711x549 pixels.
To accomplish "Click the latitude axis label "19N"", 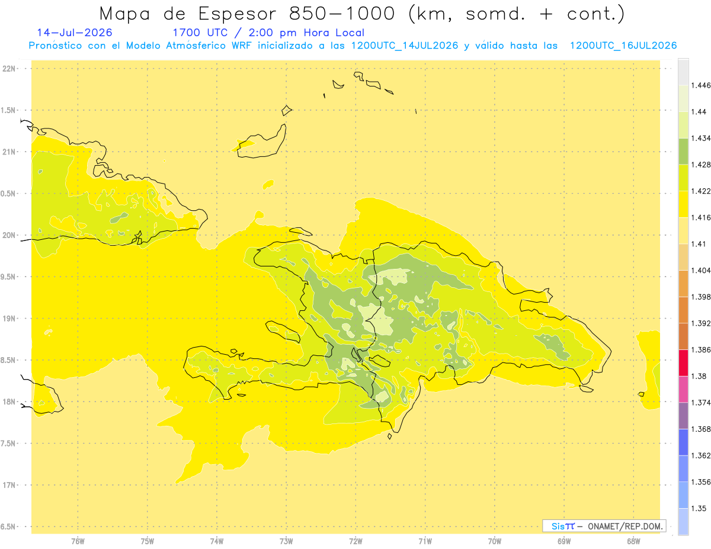I will pyautogui.click(x=9, y=319).
